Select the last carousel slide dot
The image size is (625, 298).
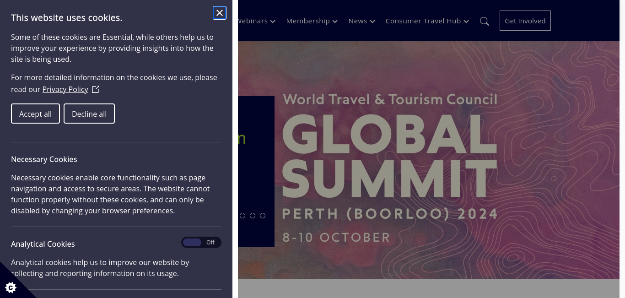coord(263,216)
